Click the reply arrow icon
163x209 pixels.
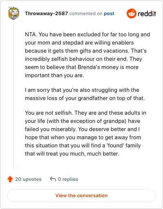click(53, 179)
